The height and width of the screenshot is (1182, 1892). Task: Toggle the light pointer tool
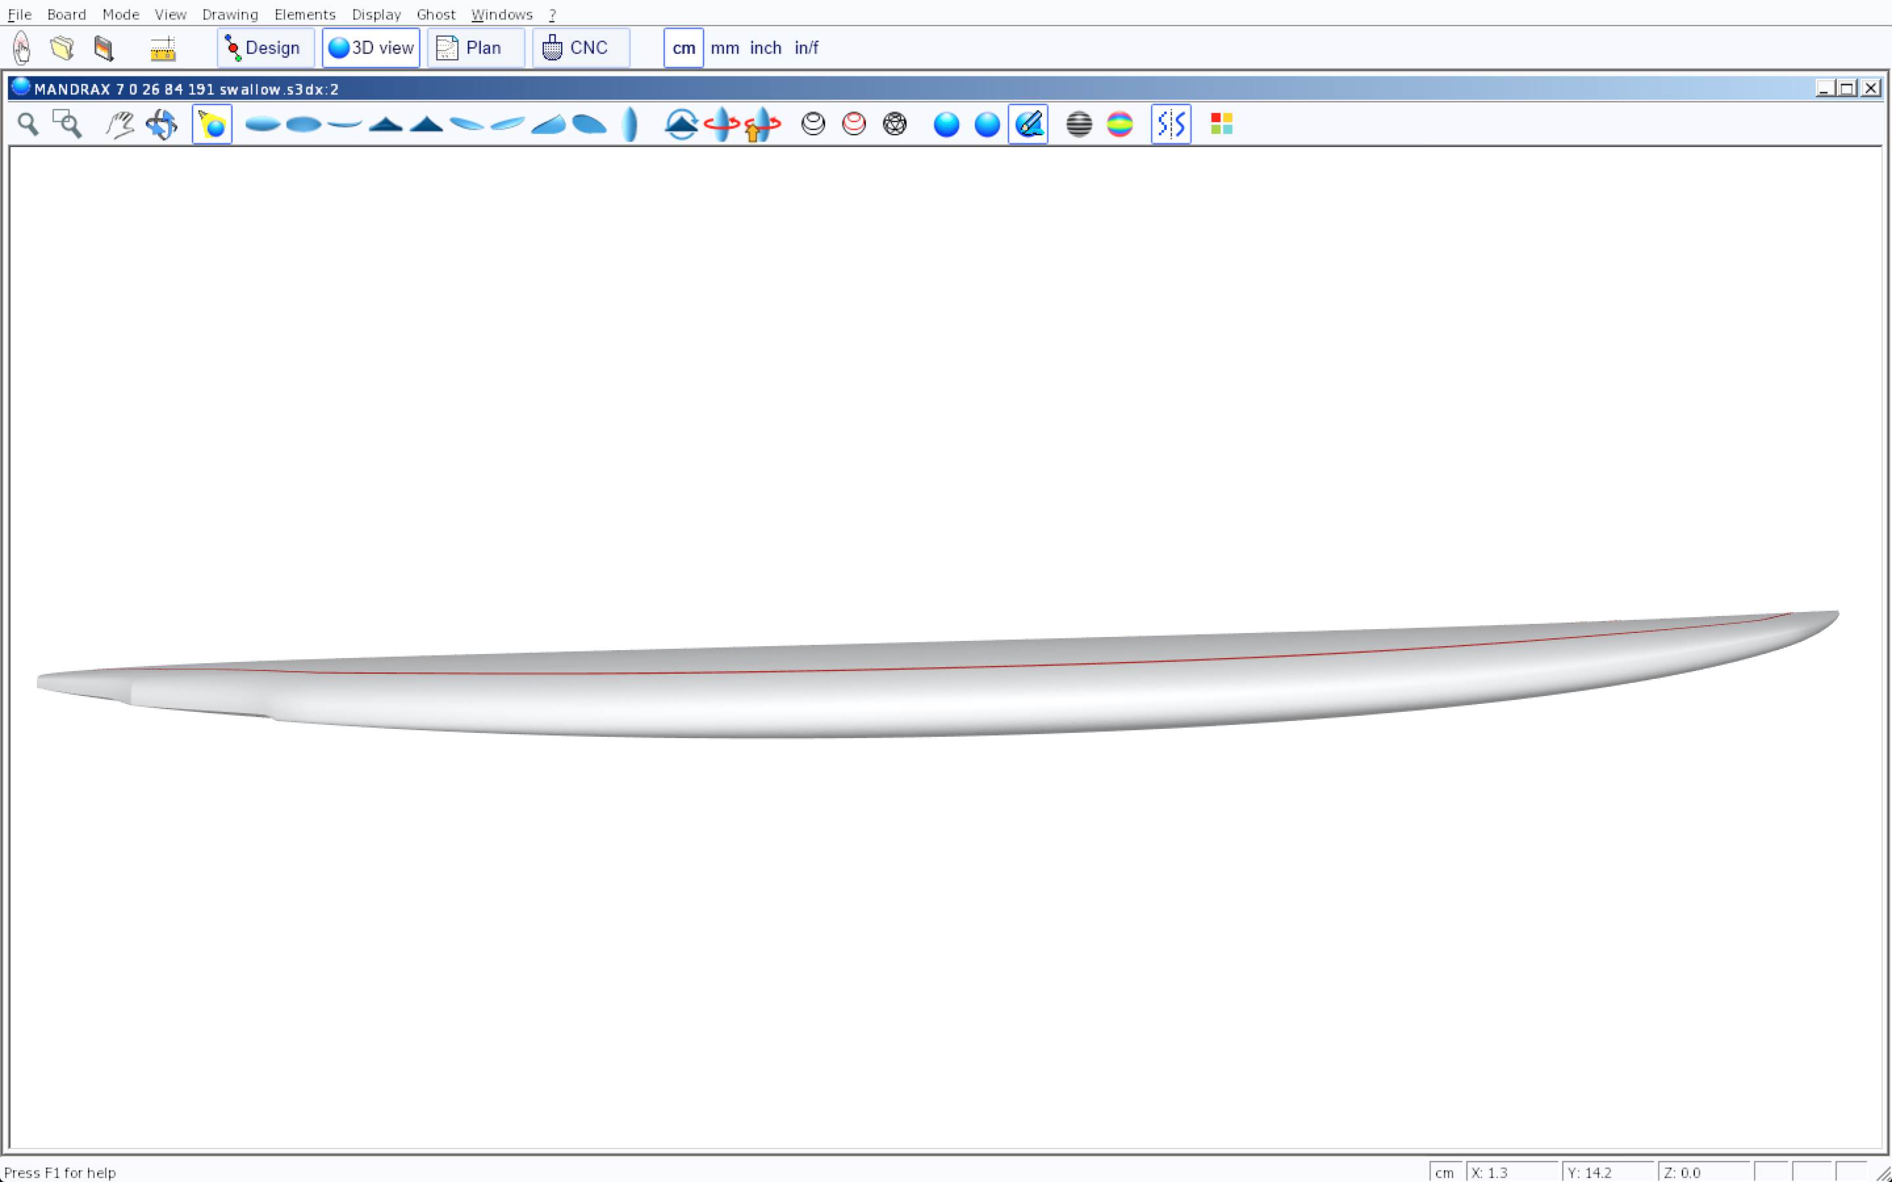[212, 123]
